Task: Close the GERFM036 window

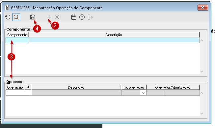Action: [x=203, y=7]
